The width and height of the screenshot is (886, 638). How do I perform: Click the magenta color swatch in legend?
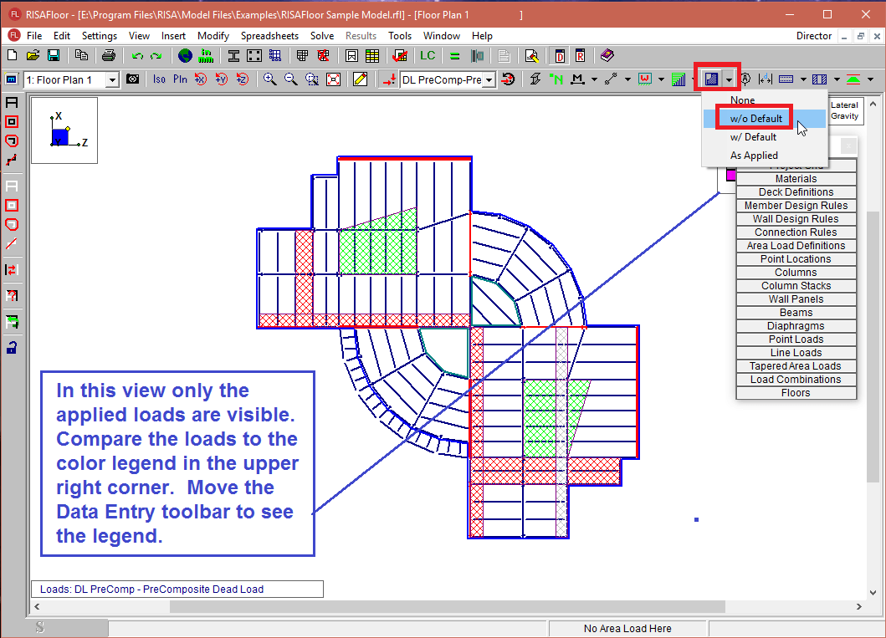pos(730,175)
